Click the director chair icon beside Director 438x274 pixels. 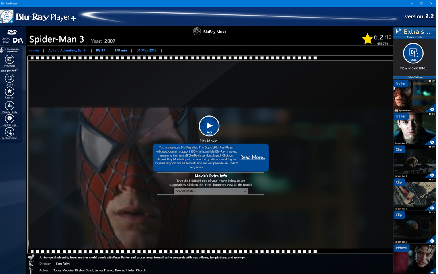point(31,264)
